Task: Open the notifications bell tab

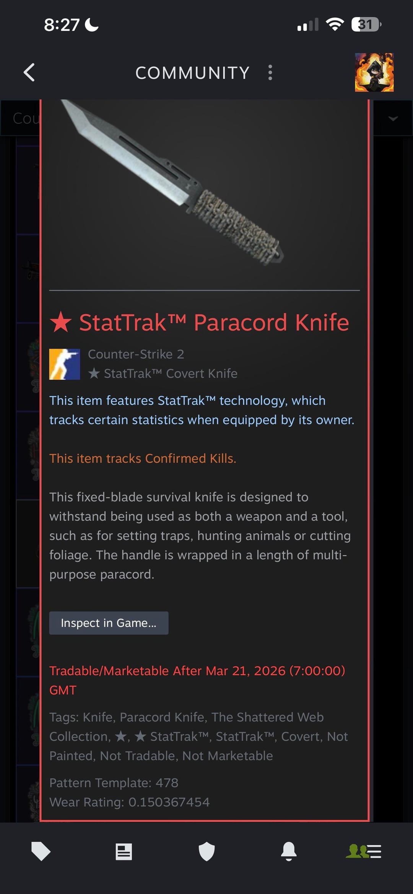Action: tap(289, 852)
